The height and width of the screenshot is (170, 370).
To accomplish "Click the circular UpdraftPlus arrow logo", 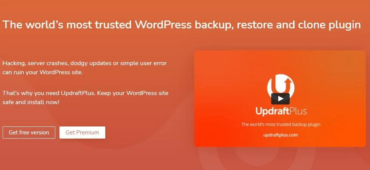I will 281,86.
